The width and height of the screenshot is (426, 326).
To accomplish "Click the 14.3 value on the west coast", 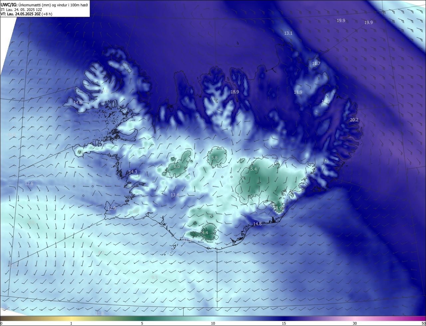I will pyautogui.click(x=133, y=172).
